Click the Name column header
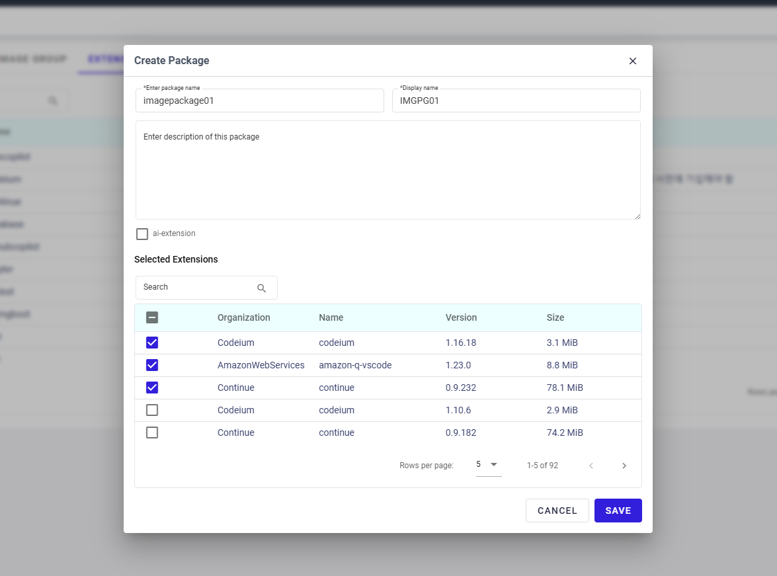Image resolution: width=777 pixels, height=576 pixels. (331, 317)
